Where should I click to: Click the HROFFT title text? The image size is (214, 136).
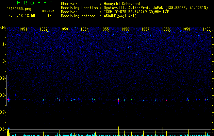point(35,3)
